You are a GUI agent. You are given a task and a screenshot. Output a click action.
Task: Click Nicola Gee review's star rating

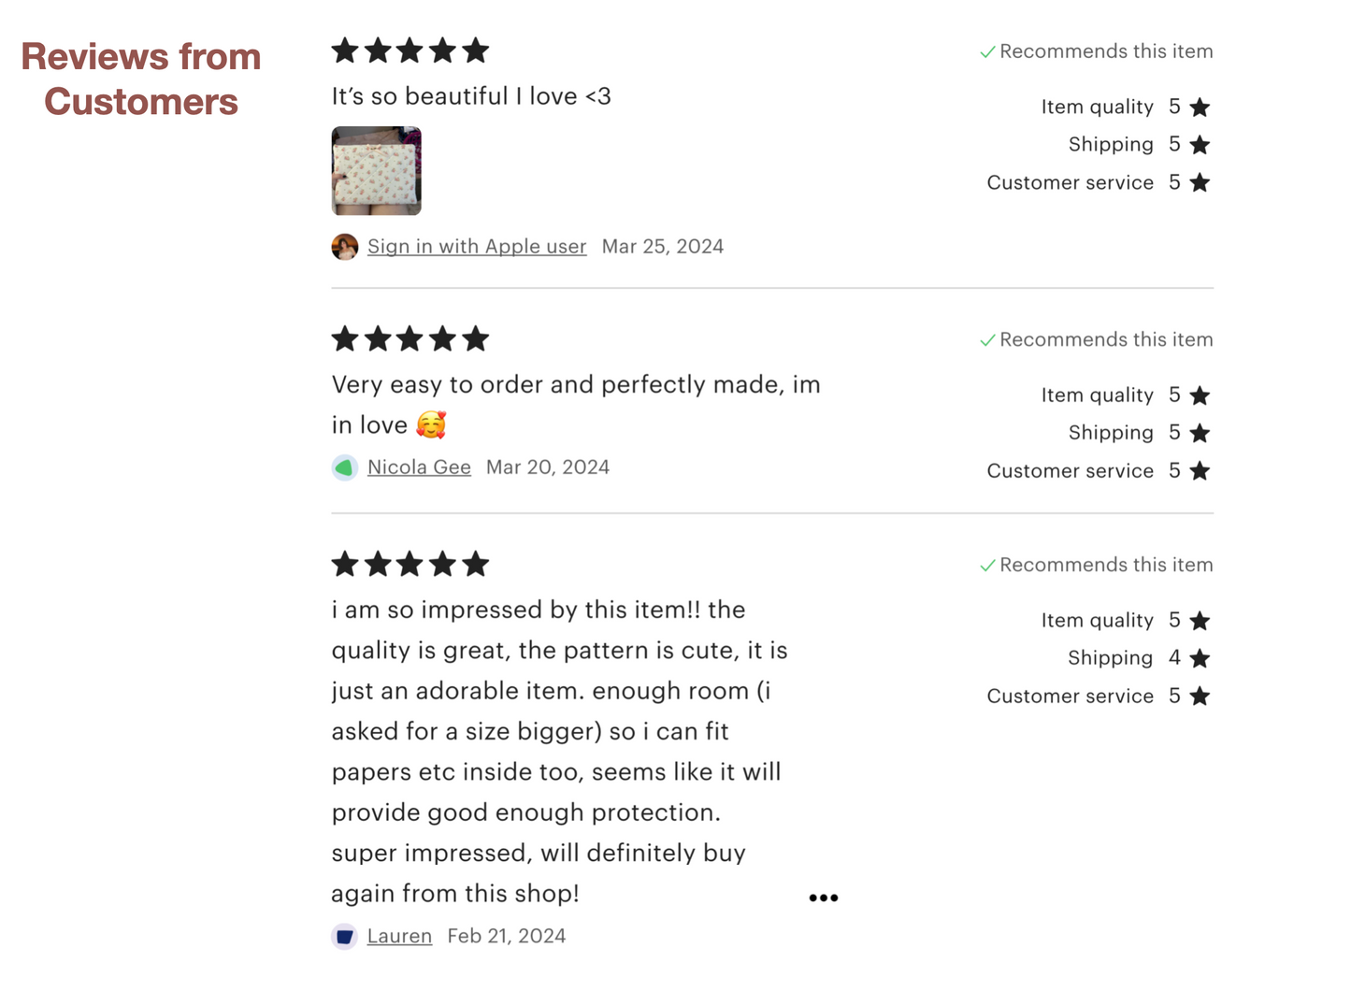click(x=410, y=338)
